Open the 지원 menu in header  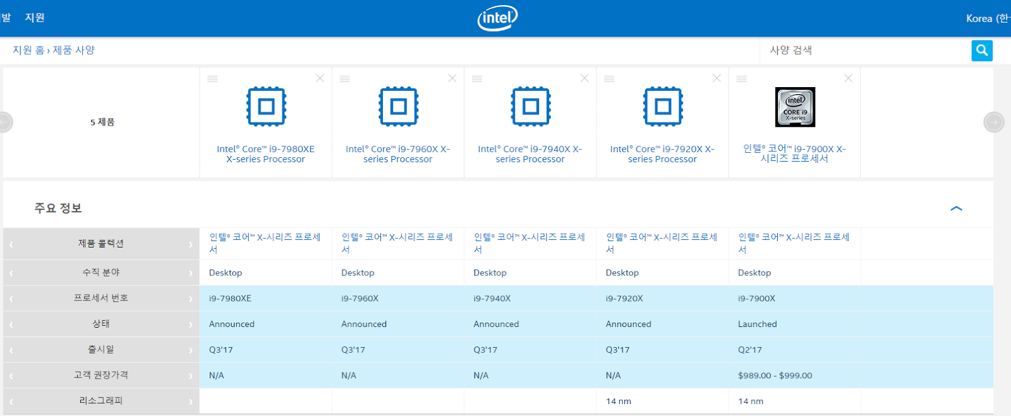point(35,18)
